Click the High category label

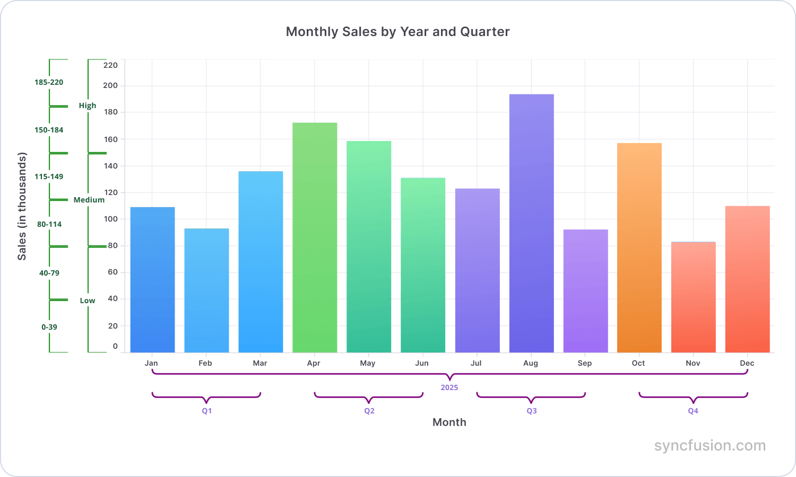point(88,105)
